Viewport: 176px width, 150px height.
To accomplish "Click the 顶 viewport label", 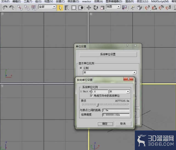I will [2, 14].
